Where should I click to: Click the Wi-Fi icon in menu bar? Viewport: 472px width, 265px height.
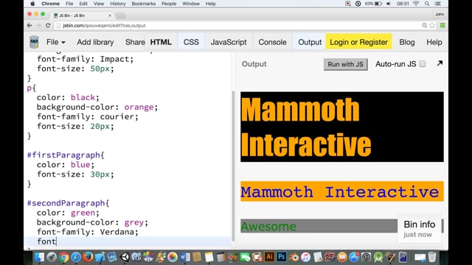(x=416, y=4)
